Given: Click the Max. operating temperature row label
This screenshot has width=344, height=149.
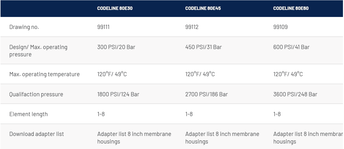Looking at the screenshot, I should click(x=44, y=74).
